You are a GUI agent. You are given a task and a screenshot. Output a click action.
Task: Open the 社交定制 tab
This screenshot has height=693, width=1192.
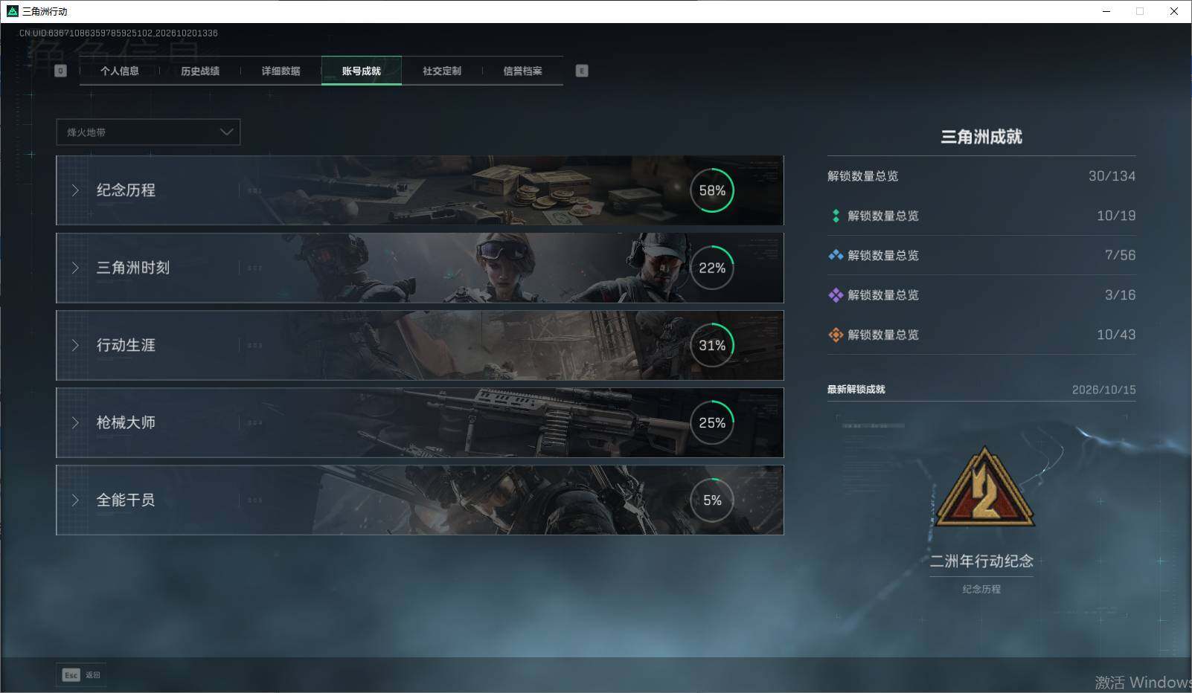pos(442,71)
